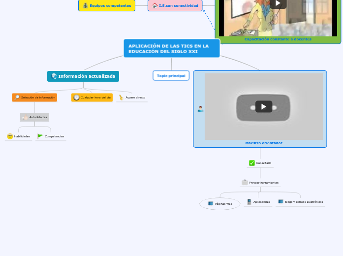
Task: Click the key icon beside Acceso directo
Action: [121, 97]
